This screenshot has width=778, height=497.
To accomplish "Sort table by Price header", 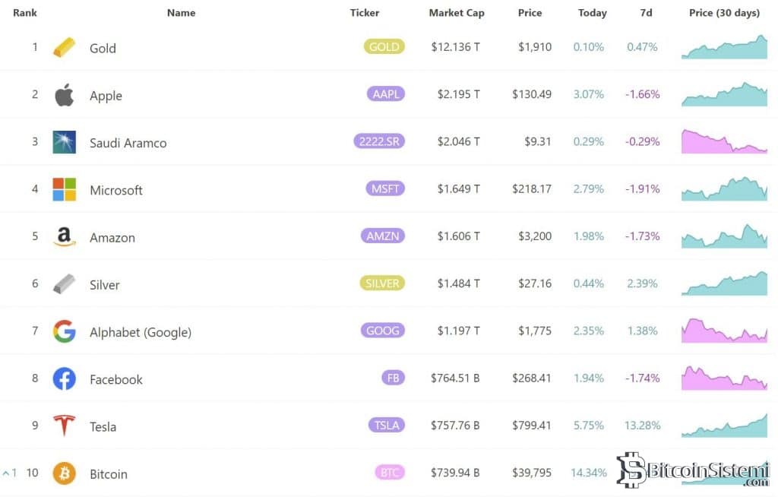I will click(x=530, y=13).
